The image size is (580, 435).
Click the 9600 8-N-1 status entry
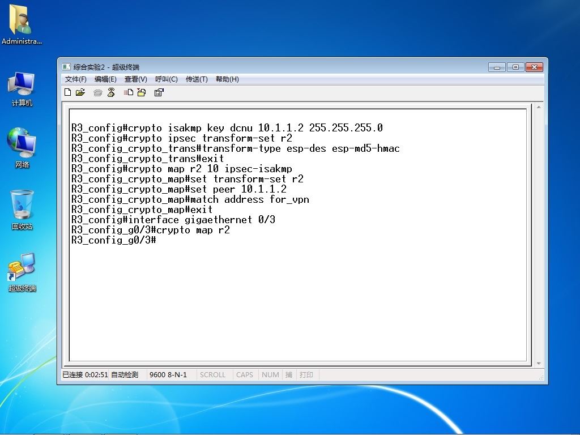click(x=168, y=375)
